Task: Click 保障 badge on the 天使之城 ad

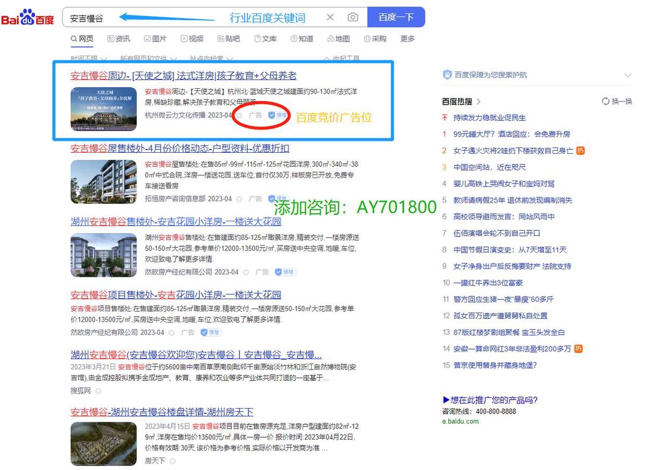Action: click(x=278, y=115)
